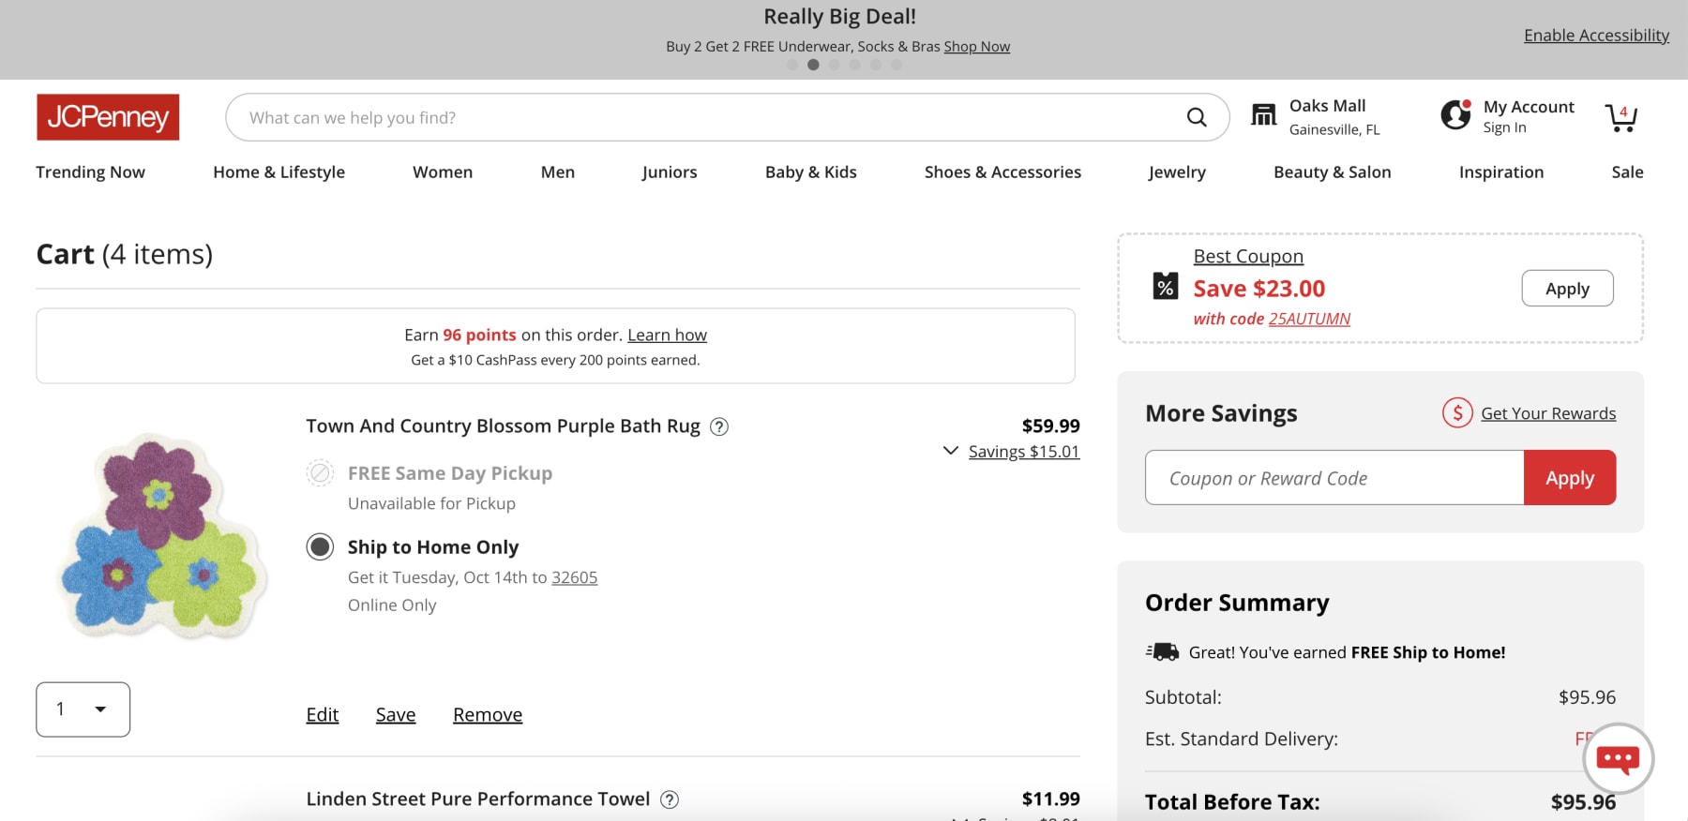
Task: Apply the Best Coupon 25AUTUMN
Action: pos(1567,289)
